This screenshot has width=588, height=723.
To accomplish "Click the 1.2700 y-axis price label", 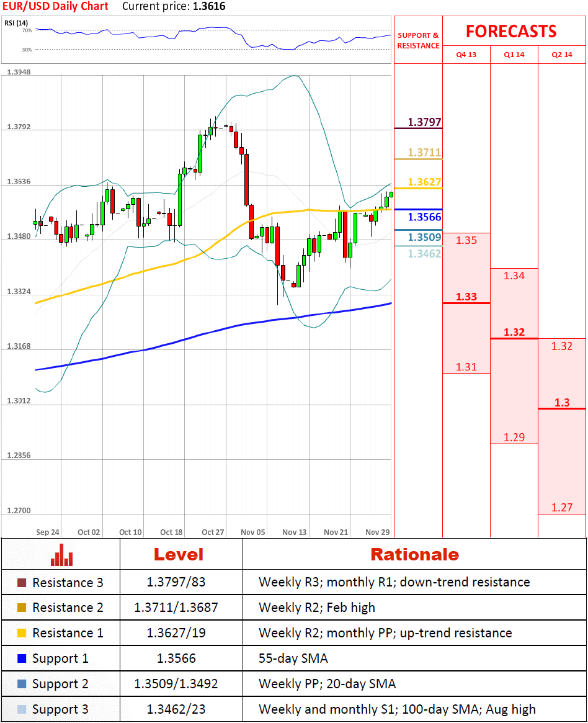I will tap(19, 510).
